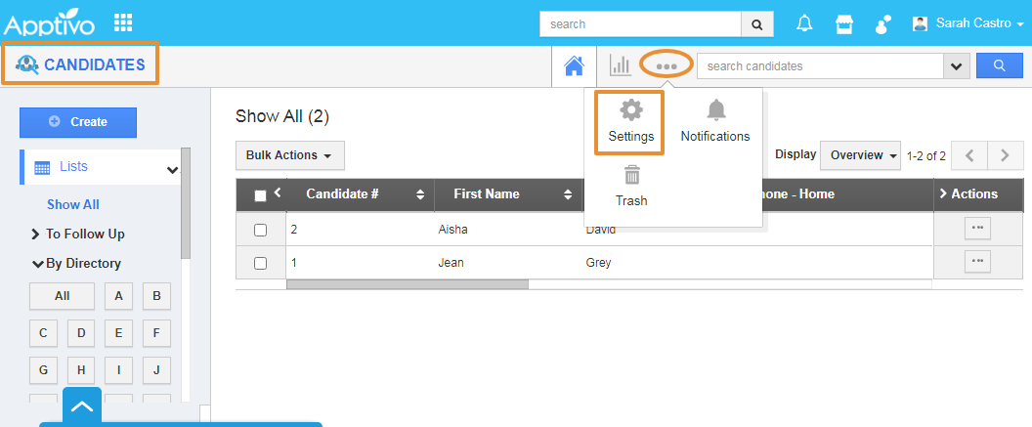This screenshot has width=1032, height=427.
Task: Click the blue up-chevron panel toggle
Action: click(82, 406)
